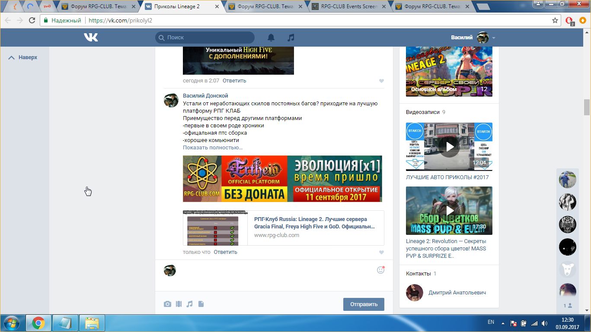Like the comment posted today at 2:07
Screen dimensions: 591x332
(x=381, y=81)
